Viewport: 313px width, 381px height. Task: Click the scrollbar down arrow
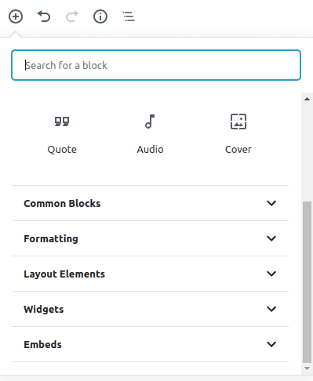pos(308,368)
